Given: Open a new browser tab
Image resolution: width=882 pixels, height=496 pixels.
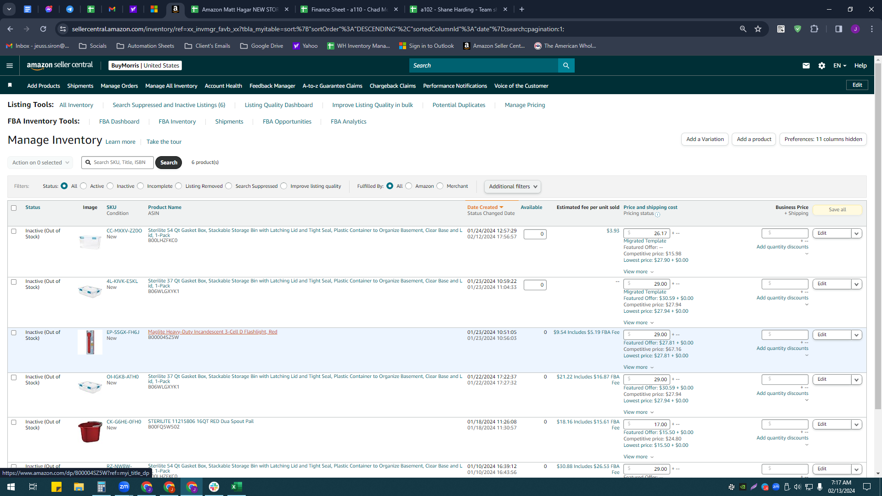Looking at the screenshot, I should click(x=522, y=9).
